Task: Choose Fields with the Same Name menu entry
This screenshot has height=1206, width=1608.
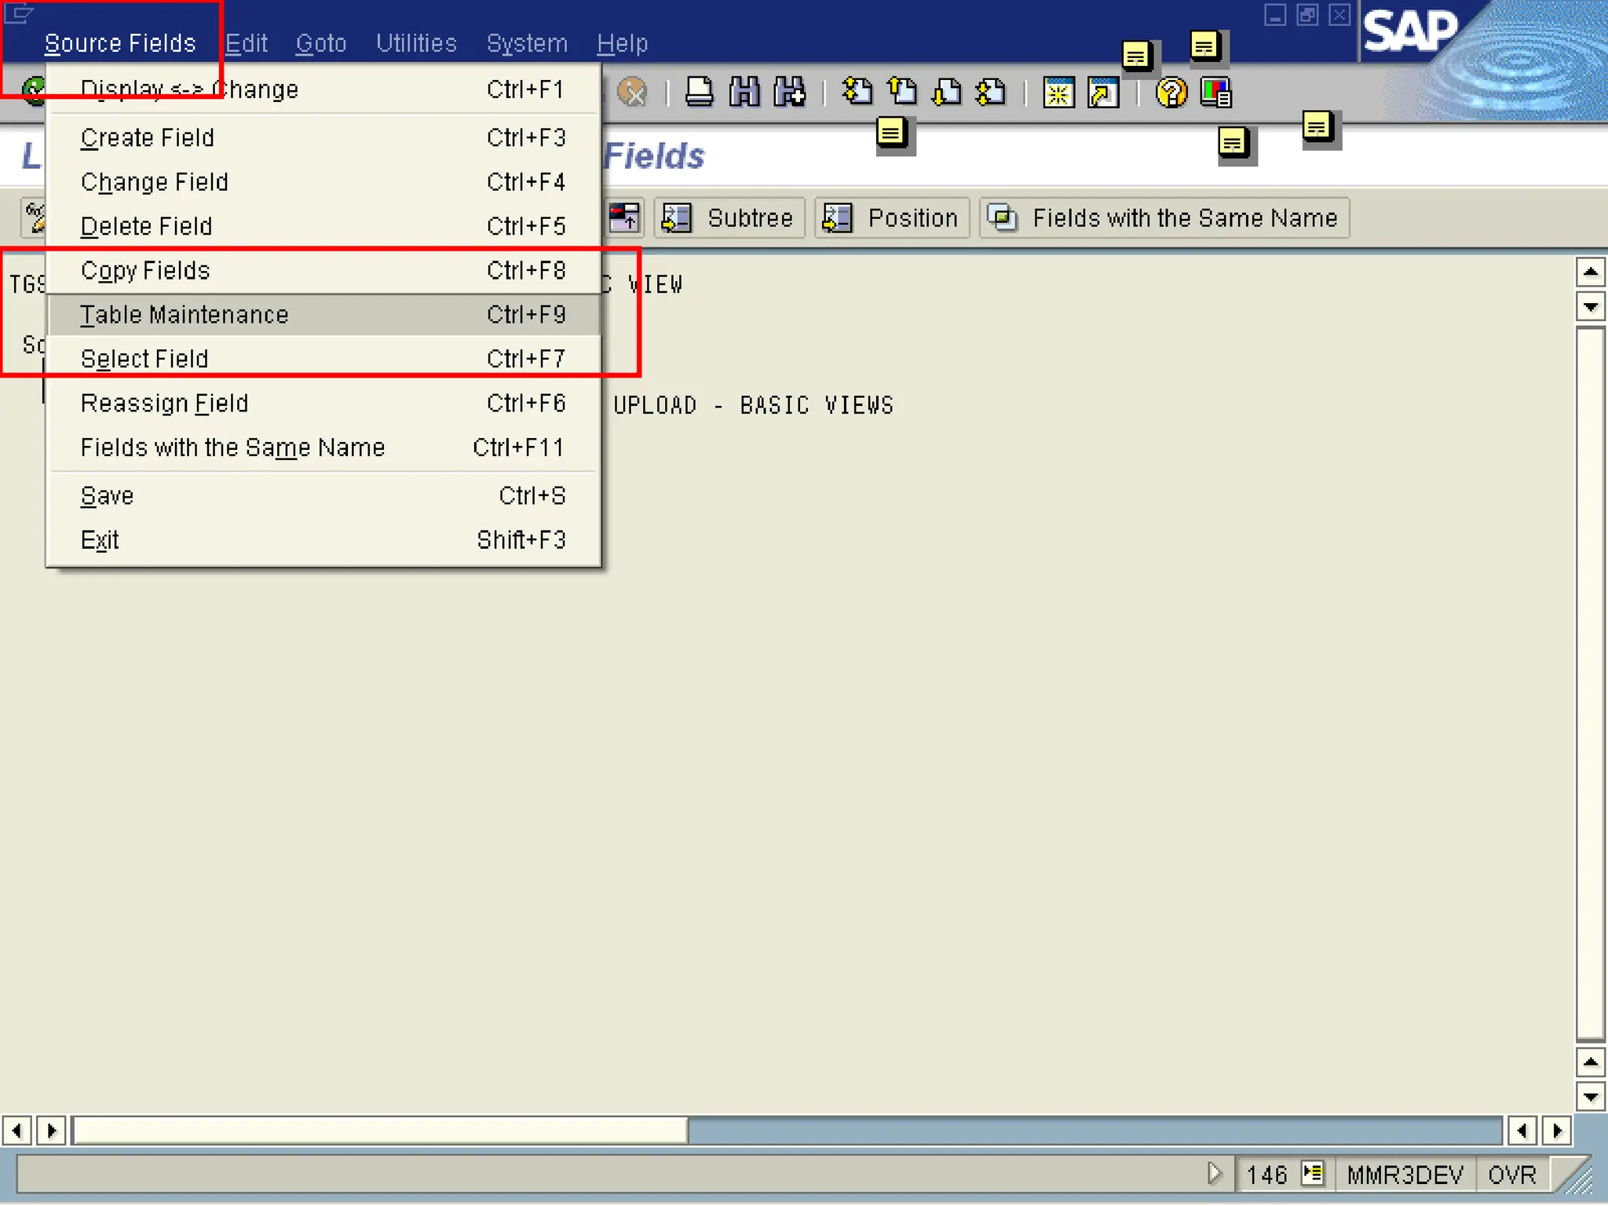Action: pos(323,448)
